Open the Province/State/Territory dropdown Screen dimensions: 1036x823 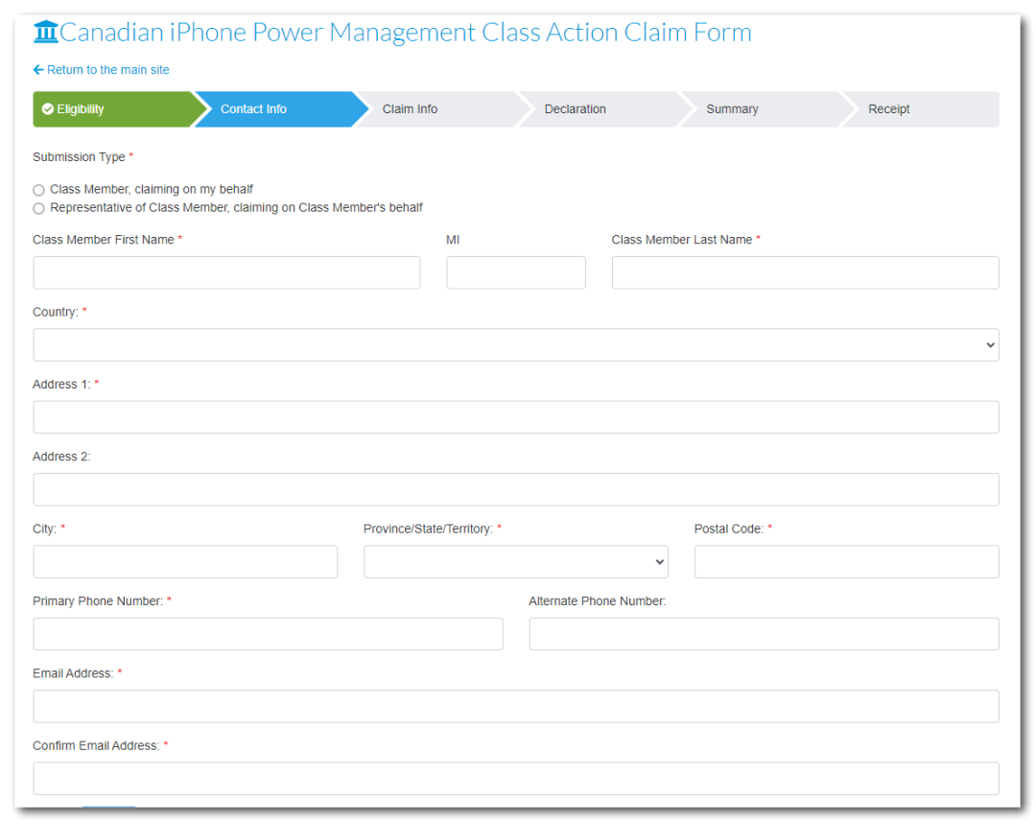[516, 562]
